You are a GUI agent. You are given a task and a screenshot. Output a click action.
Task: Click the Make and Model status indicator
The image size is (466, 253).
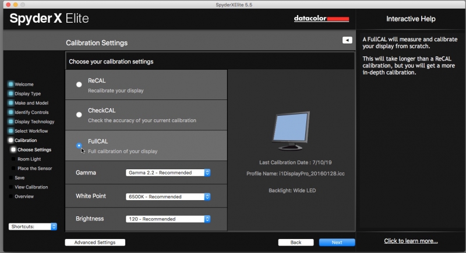(10, 103)
